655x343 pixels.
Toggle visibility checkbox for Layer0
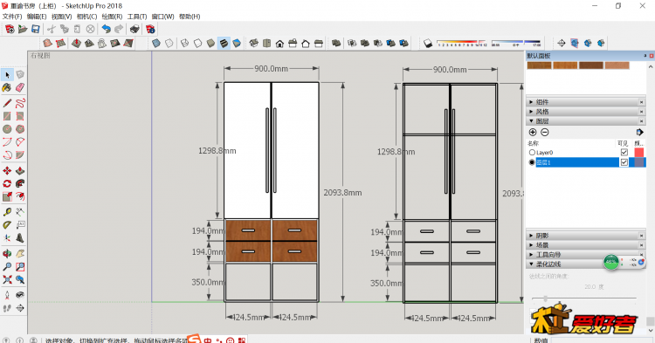coord(624,153)
